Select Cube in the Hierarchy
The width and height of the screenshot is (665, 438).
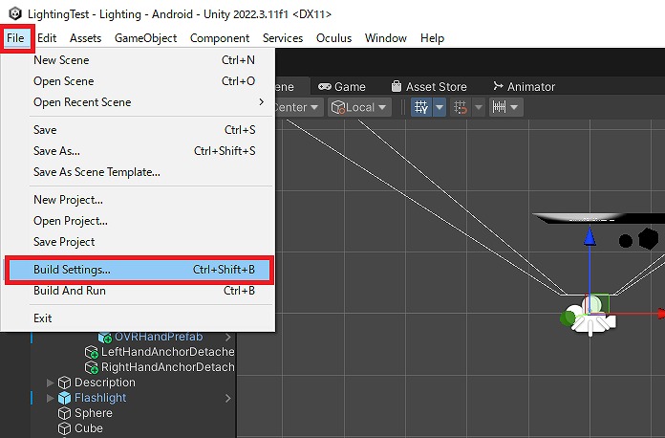click(88, 428)
